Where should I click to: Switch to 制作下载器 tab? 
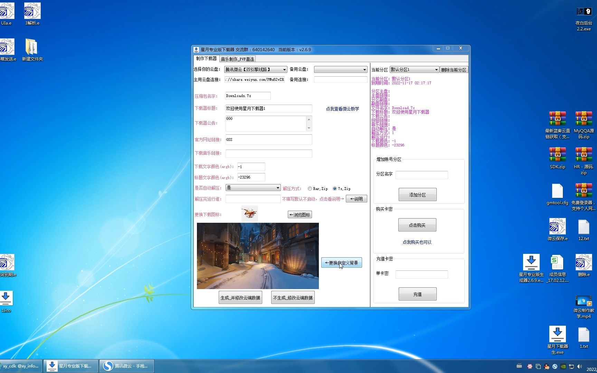point(206,58)
